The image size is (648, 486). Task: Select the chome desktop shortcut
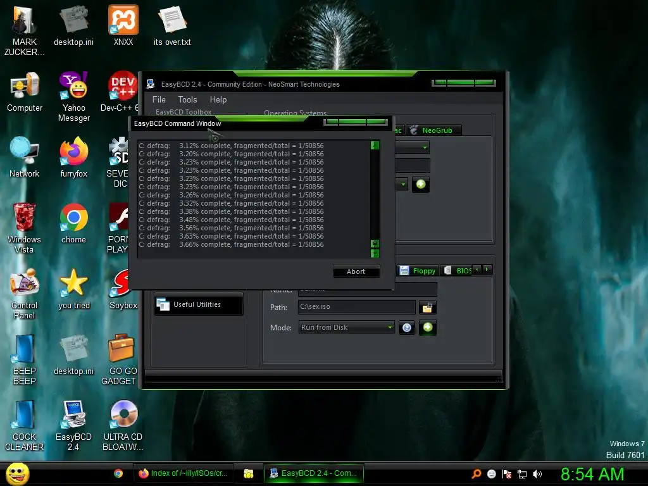click(74, 223)
